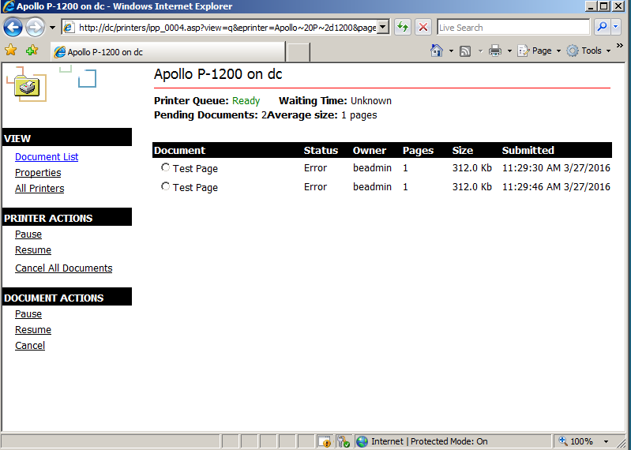Open the Tools menu
631x450 pixels.
(x=588, y=51)
